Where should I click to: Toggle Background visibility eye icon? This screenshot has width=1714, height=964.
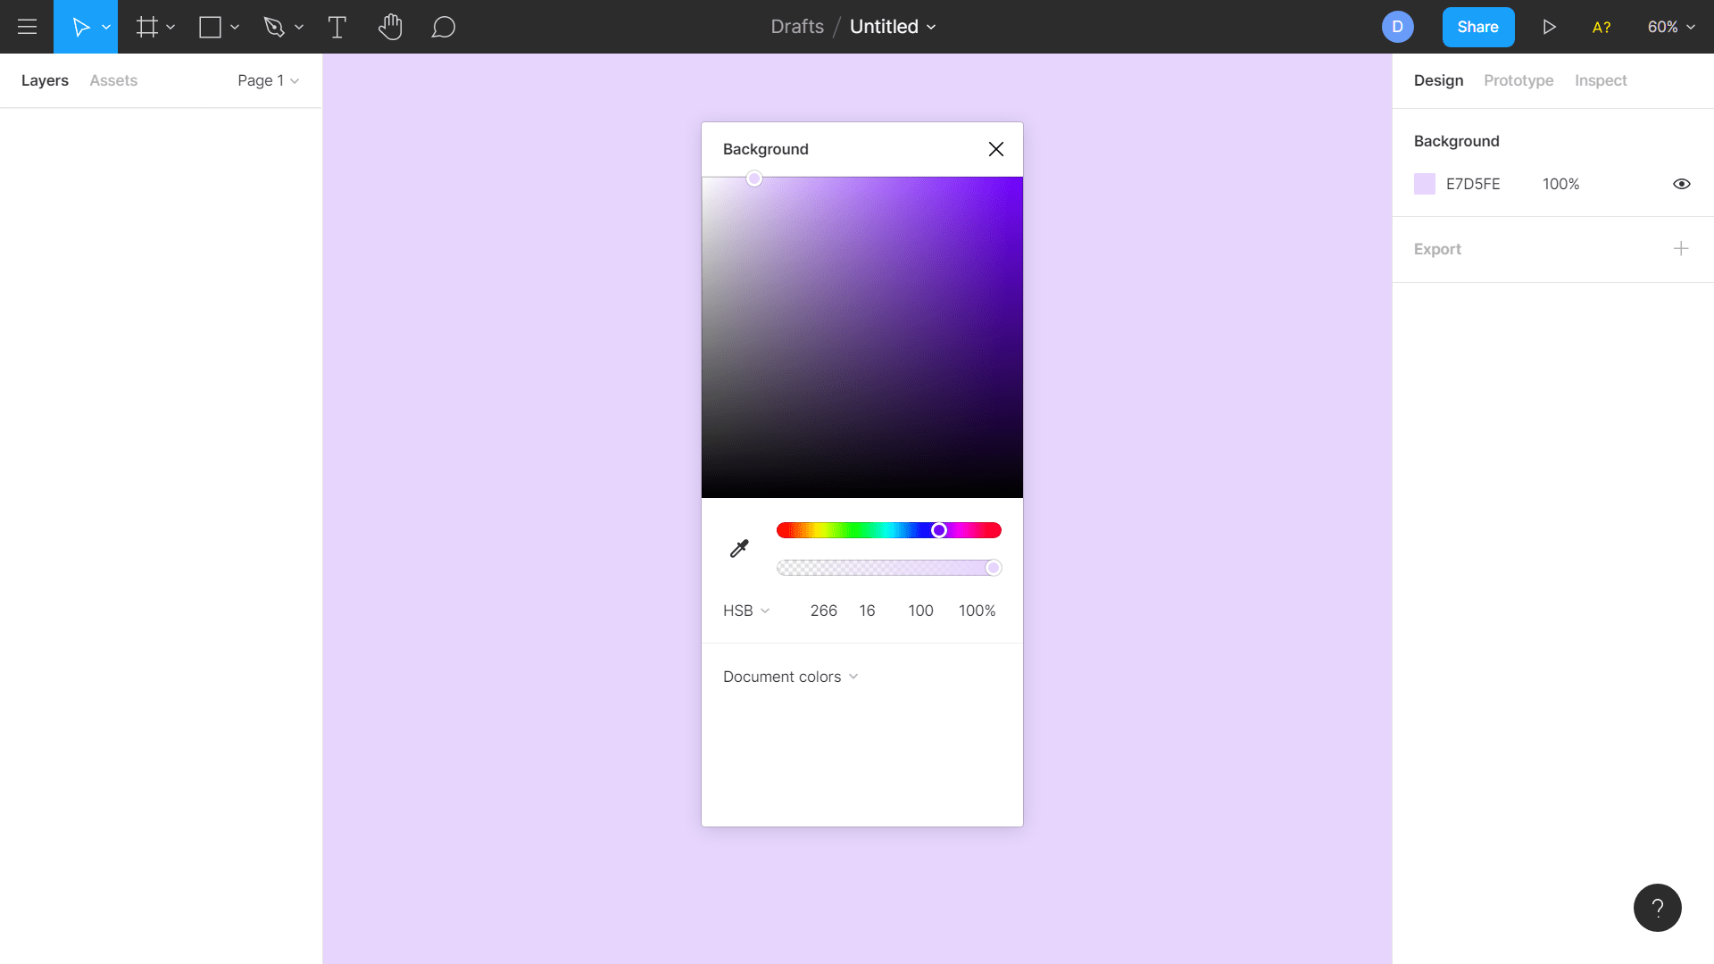(x=1681, y=184)
